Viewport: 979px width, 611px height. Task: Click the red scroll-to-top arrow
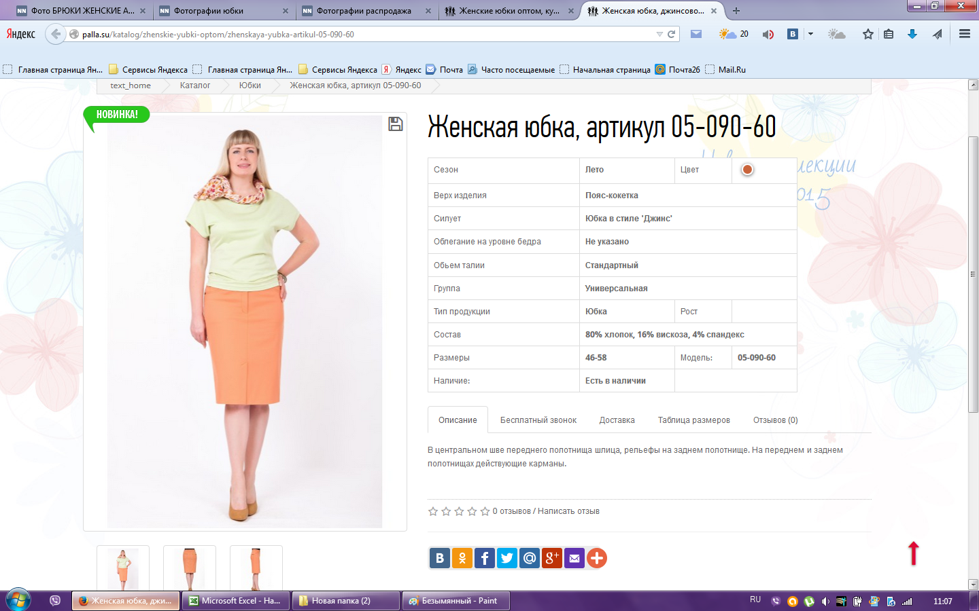(914, 553)
